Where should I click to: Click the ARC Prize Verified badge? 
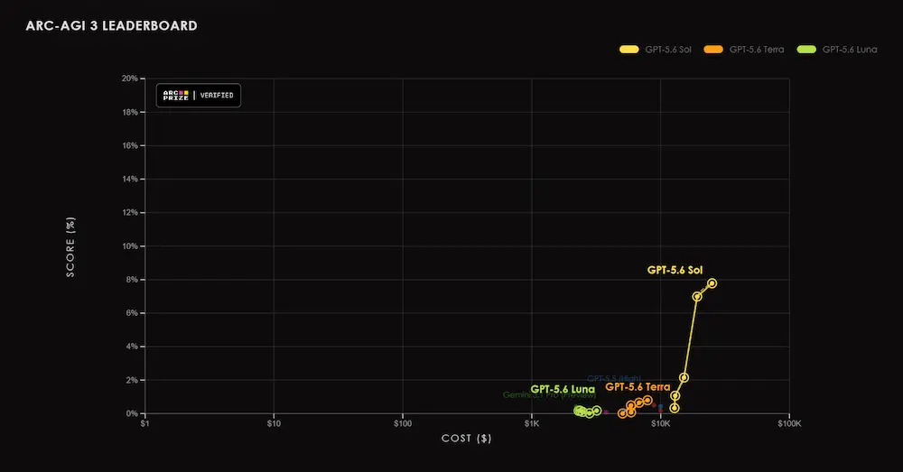(198, 96)
